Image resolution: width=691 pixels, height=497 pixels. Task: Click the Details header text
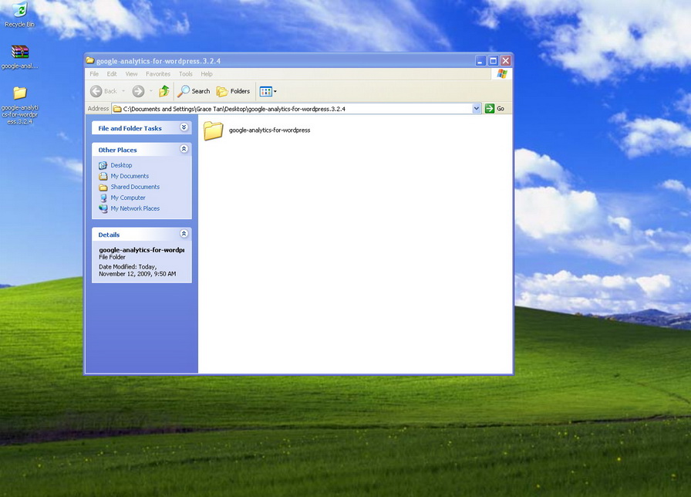point(109,235)
